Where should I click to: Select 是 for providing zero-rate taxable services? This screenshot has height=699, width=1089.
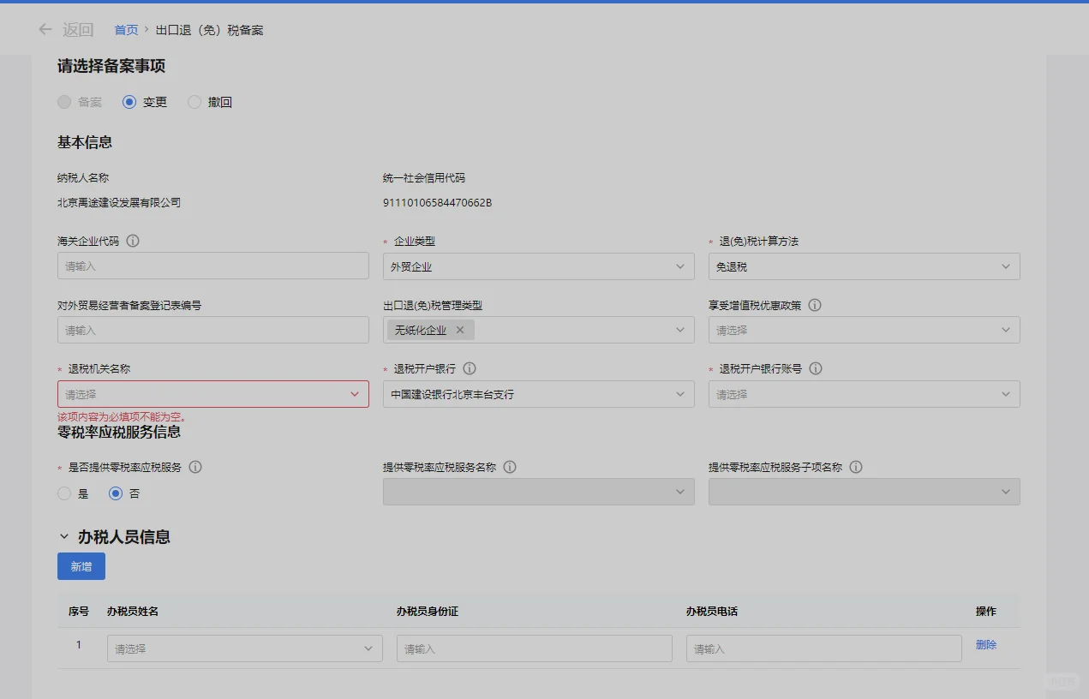coord(64,493)
